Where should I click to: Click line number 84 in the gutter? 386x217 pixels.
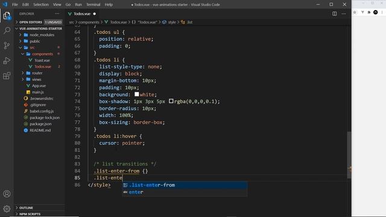[77, 171]
